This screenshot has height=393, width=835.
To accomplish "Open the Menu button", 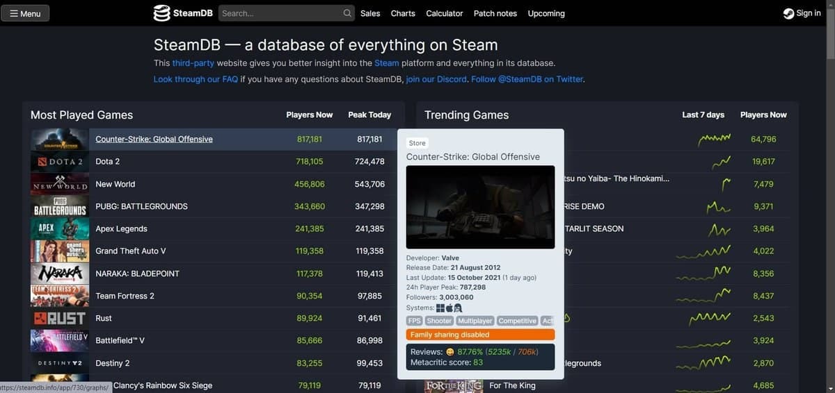I will click(25, 13).
